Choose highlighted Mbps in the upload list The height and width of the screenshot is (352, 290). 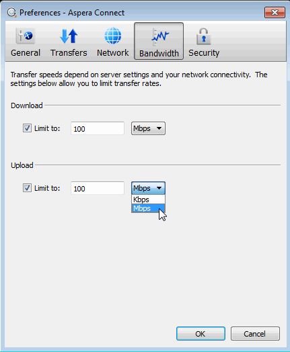click(148, 208)
